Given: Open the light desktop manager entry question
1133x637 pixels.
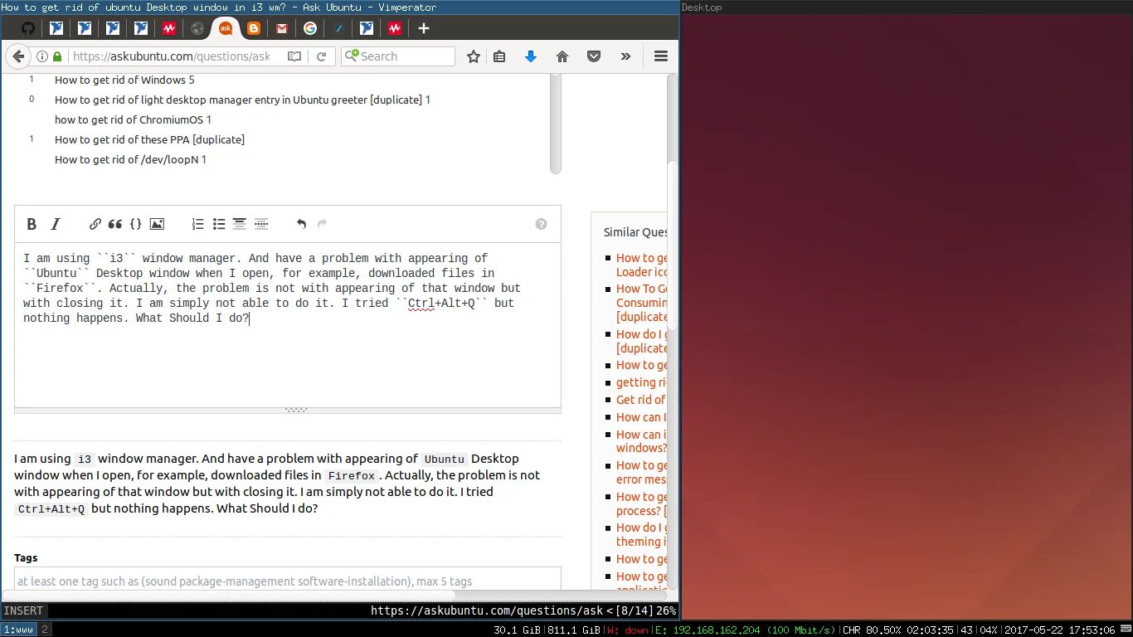Looking at the screenshot, I should 242,100.
